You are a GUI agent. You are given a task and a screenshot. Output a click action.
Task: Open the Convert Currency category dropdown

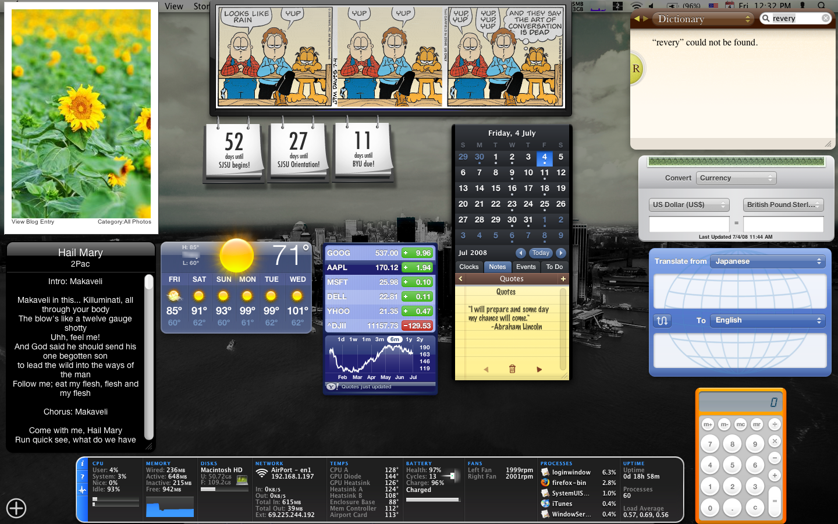tap(736, 178)
